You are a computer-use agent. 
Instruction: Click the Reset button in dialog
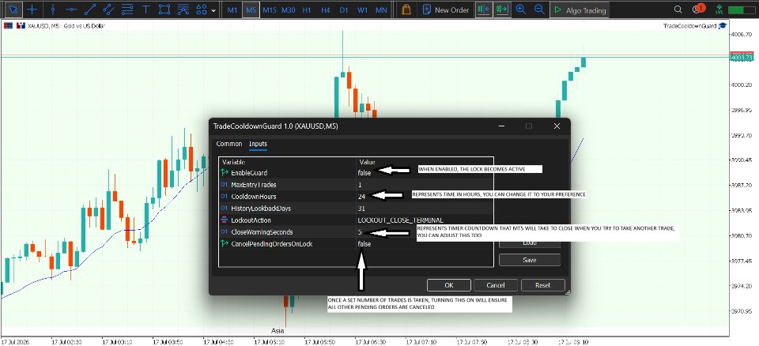tap(542, 285)
